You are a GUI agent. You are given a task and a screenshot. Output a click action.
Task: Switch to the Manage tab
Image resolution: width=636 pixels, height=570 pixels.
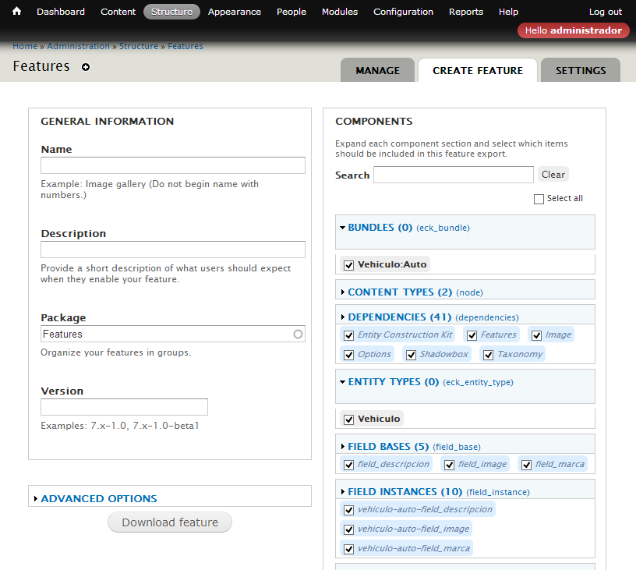point(377,70)
